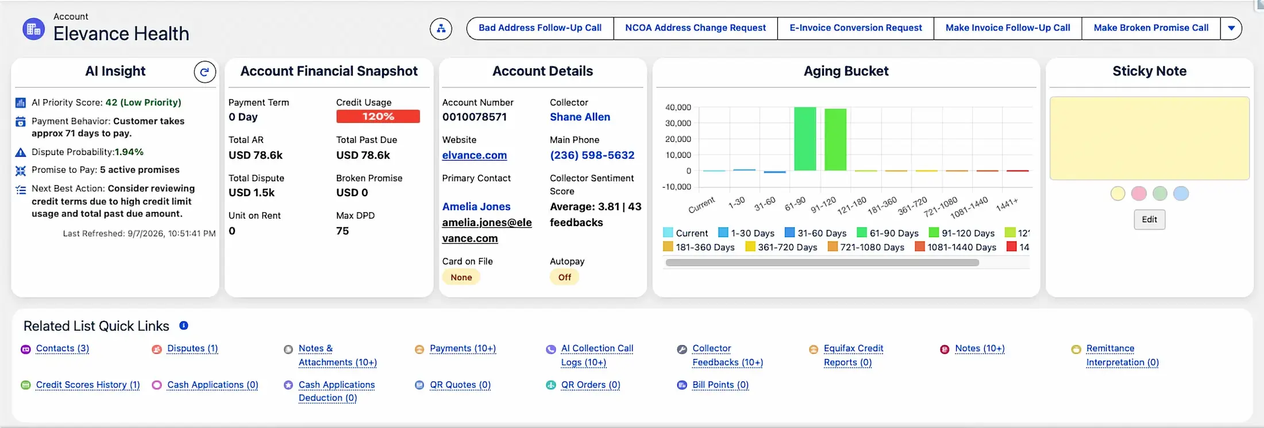
Task: Select the pink sticky note color
Action: (x=1139, y=193)
